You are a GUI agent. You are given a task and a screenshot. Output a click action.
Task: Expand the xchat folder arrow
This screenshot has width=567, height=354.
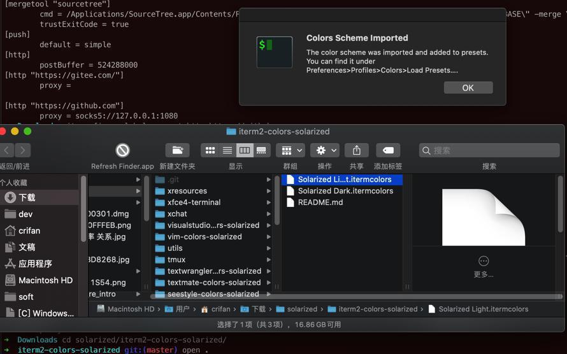[269, 214]
